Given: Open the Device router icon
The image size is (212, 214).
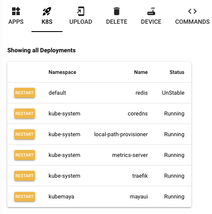Looking at the screenshot, I should 151,11.
